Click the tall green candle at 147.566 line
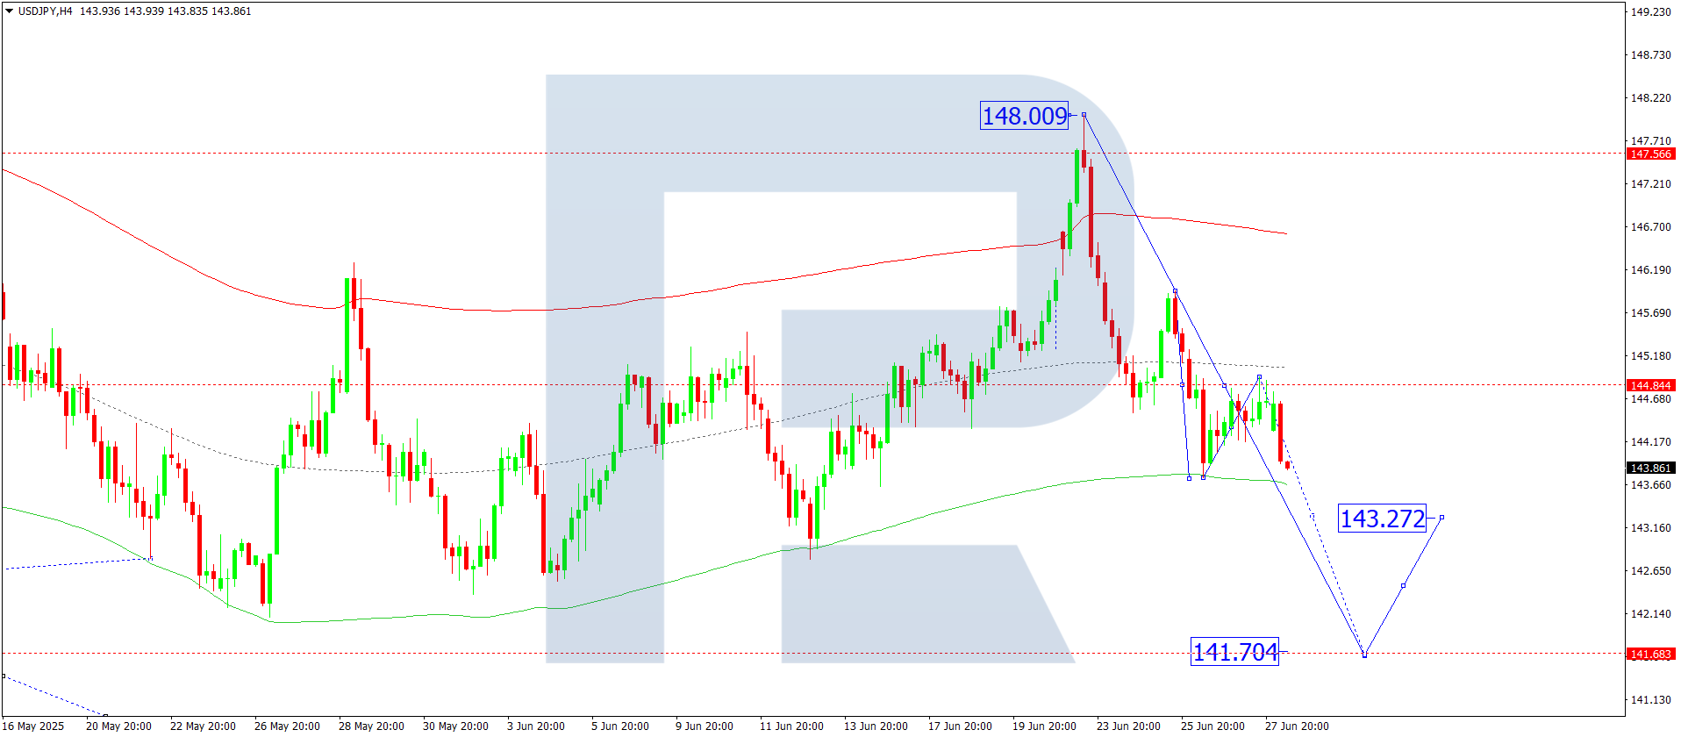1681x737 pixels. point(1077,177)
